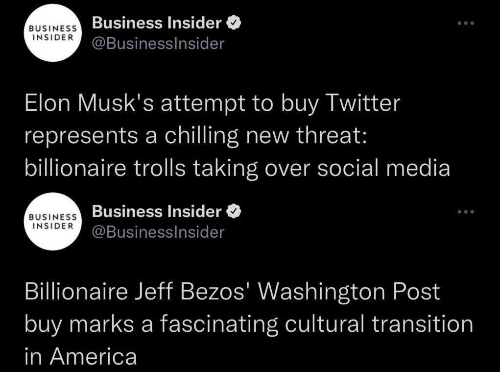Image resolution: width=500 pixels, height=372 pixels.
Task: Click the verified badge on the bottom tweet
Action: pos(234,212)
